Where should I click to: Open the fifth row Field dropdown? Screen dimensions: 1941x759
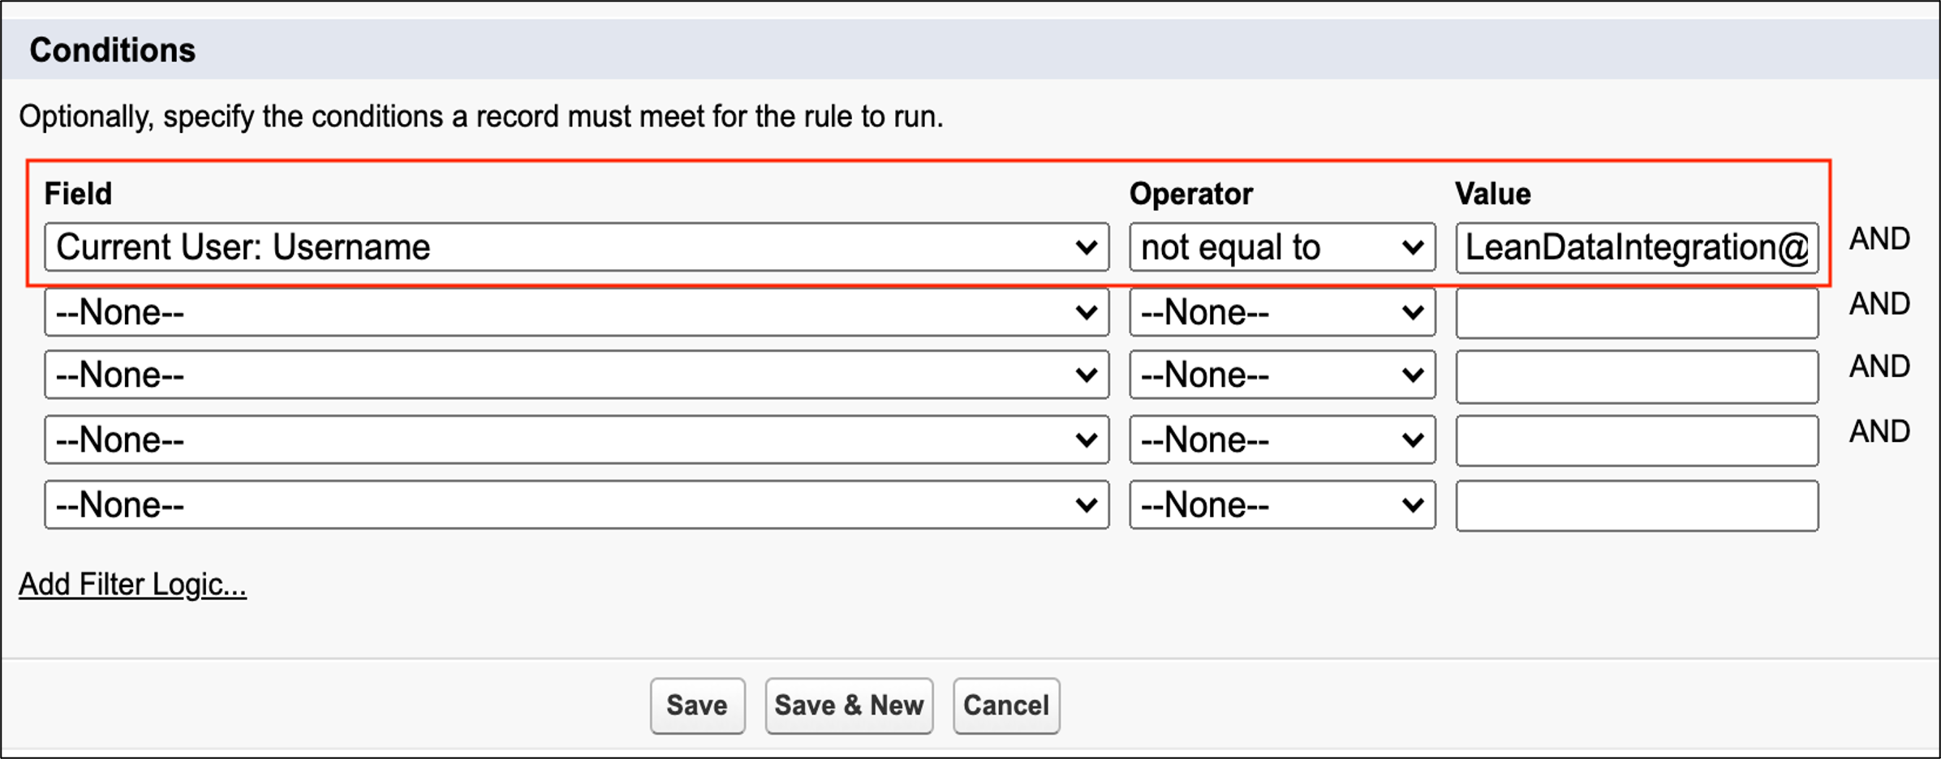tap(576, 504)
